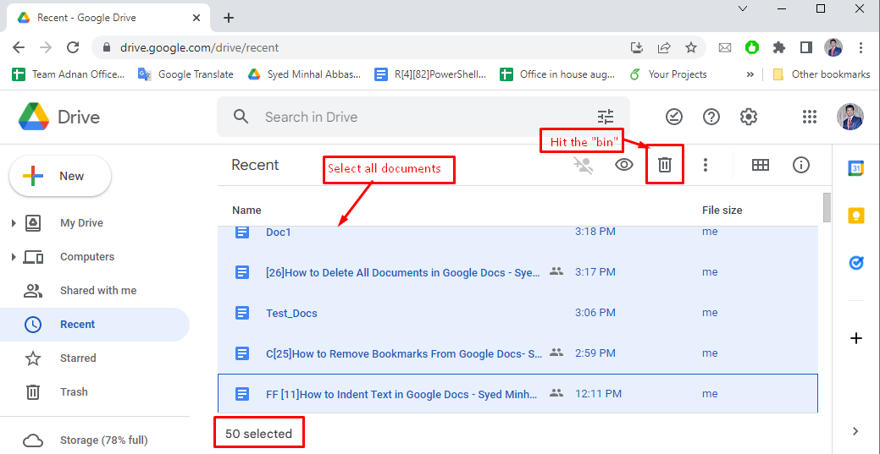Click the install app icon in address bar
Viewport: 880px width, 454px height.
(636, 47)
